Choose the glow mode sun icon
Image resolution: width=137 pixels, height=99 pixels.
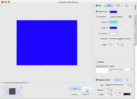127,80
